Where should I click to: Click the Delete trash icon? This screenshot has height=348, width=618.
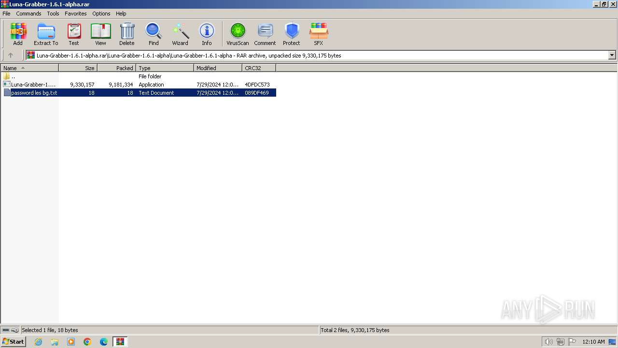pyautogui.click(x=127, y=34)
